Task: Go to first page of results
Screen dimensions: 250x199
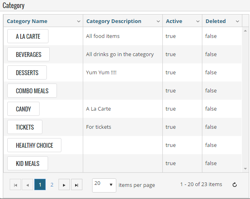Action: point(15,184)
